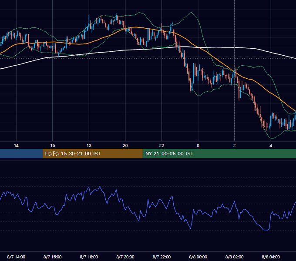Click the '8/8 04:00' time label
The height and width of the screenshot is (261, 296).
[271, 257]
